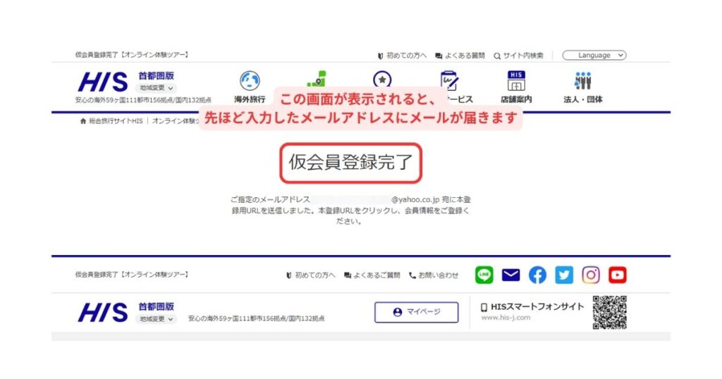Click 首都圏版 label in header
The image size is (722, 379).
click(156, 76)
